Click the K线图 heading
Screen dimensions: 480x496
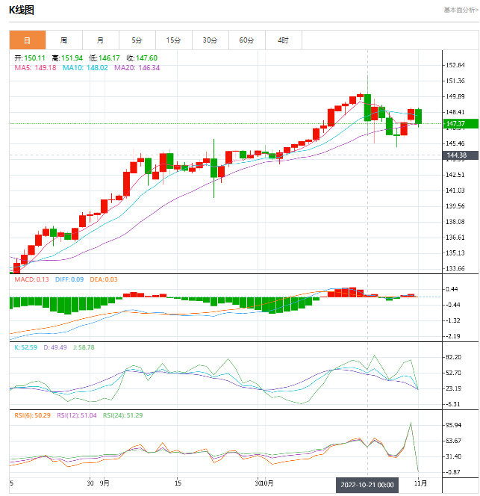[22, 10]
